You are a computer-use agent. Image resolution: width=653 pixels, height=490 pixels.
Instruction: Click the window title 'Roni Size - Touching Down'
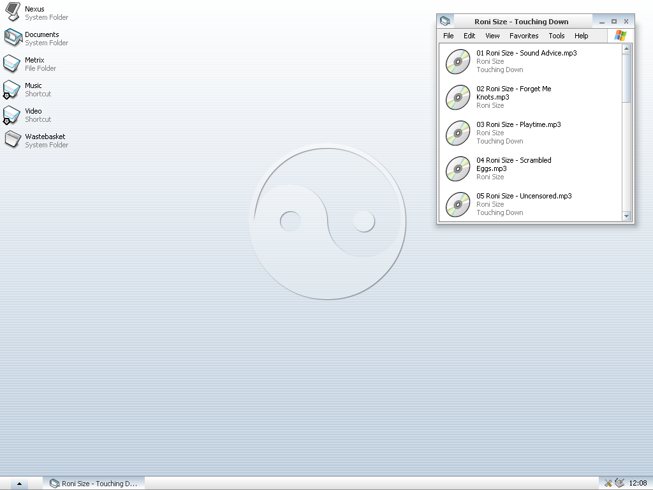[522, 22]
